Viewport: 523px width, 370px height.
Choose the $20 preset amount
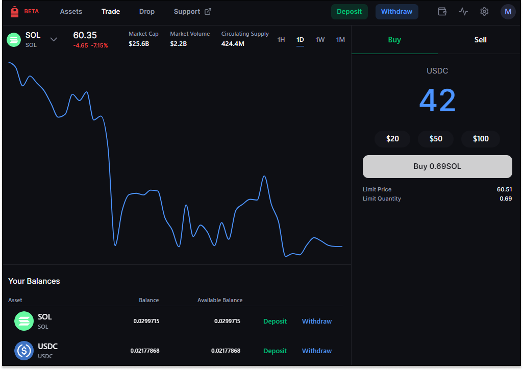pyautogui.click(x=392, y=139)
